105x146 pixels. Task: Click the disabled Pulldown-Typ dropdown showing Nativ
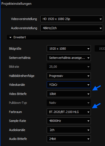pos(69,103)
